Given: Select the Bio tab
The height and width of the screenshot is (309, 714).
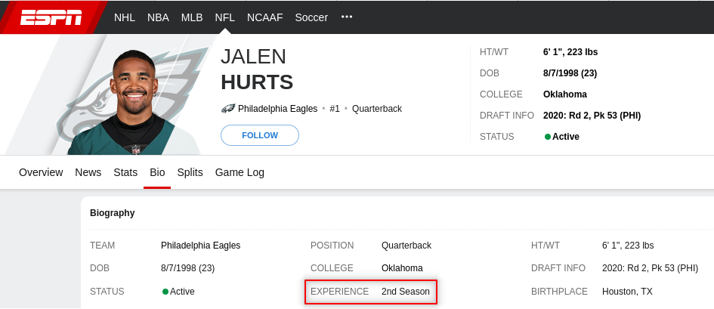Looking at the screenshot, I should coord(157,172).
